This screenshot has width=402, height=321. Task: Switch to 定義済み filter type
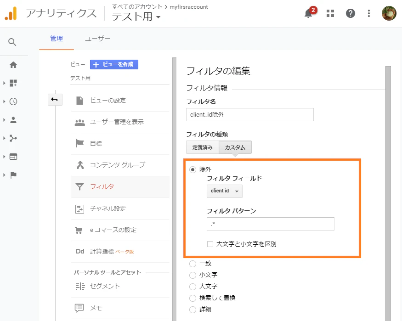(202, 147)
